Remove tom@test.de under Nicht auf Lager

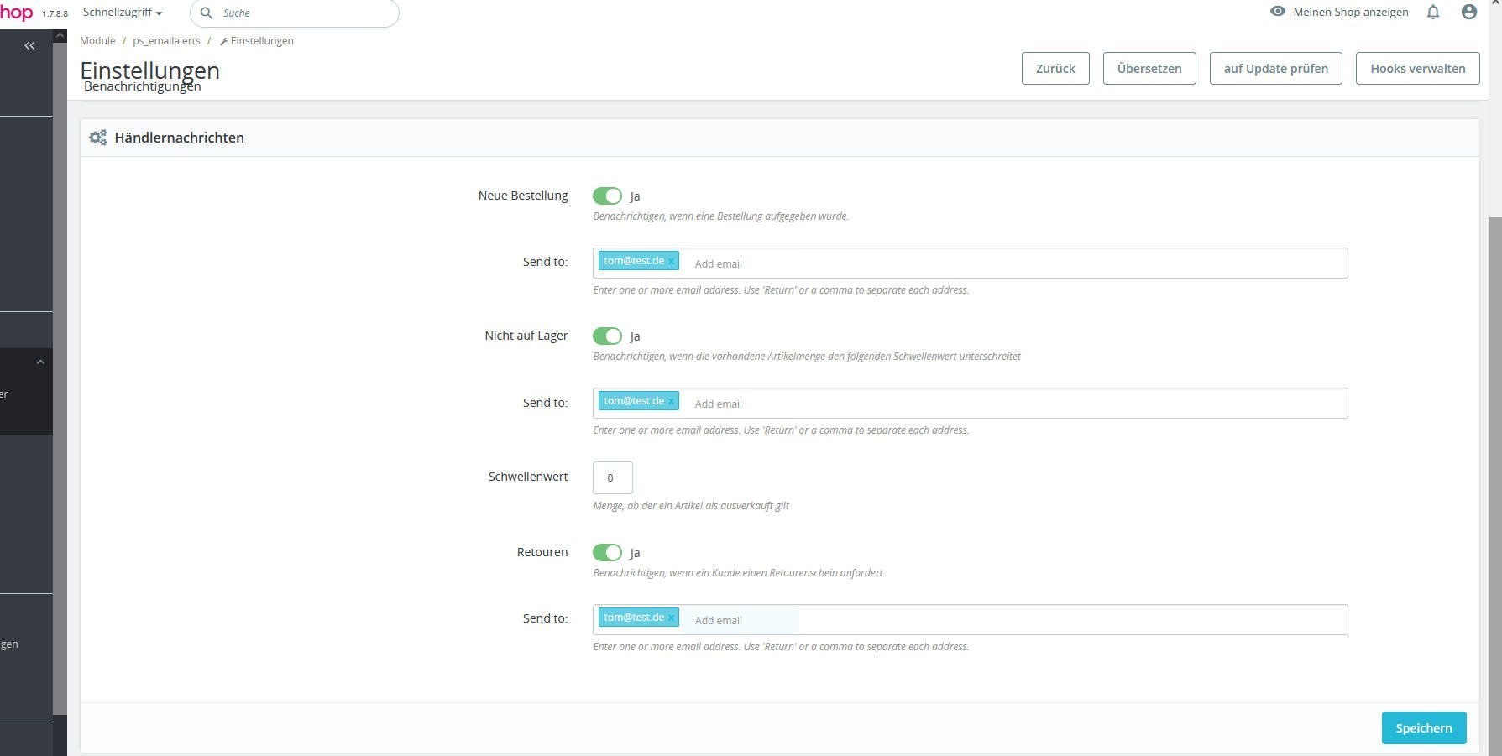pos(672,401)
